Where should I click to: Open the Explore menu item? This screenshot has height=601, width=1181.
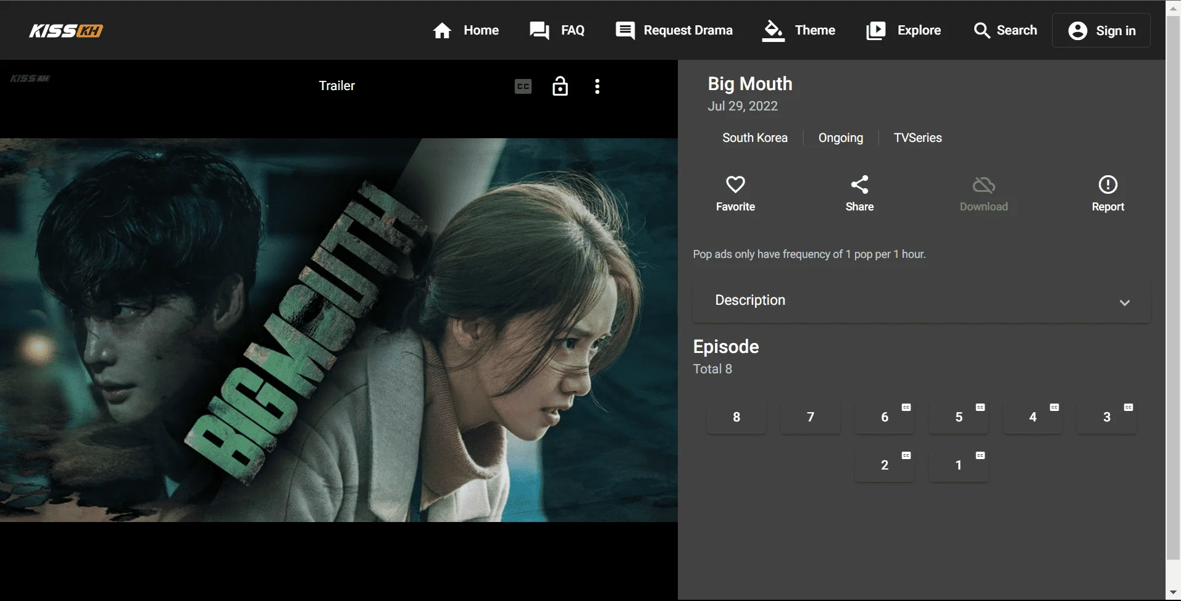click(919, 30)
